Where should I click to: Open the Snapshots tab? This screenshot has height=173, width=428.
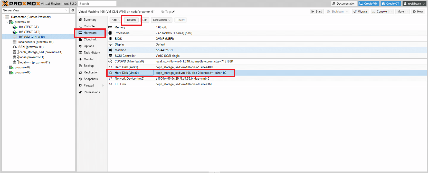(91, 79)
